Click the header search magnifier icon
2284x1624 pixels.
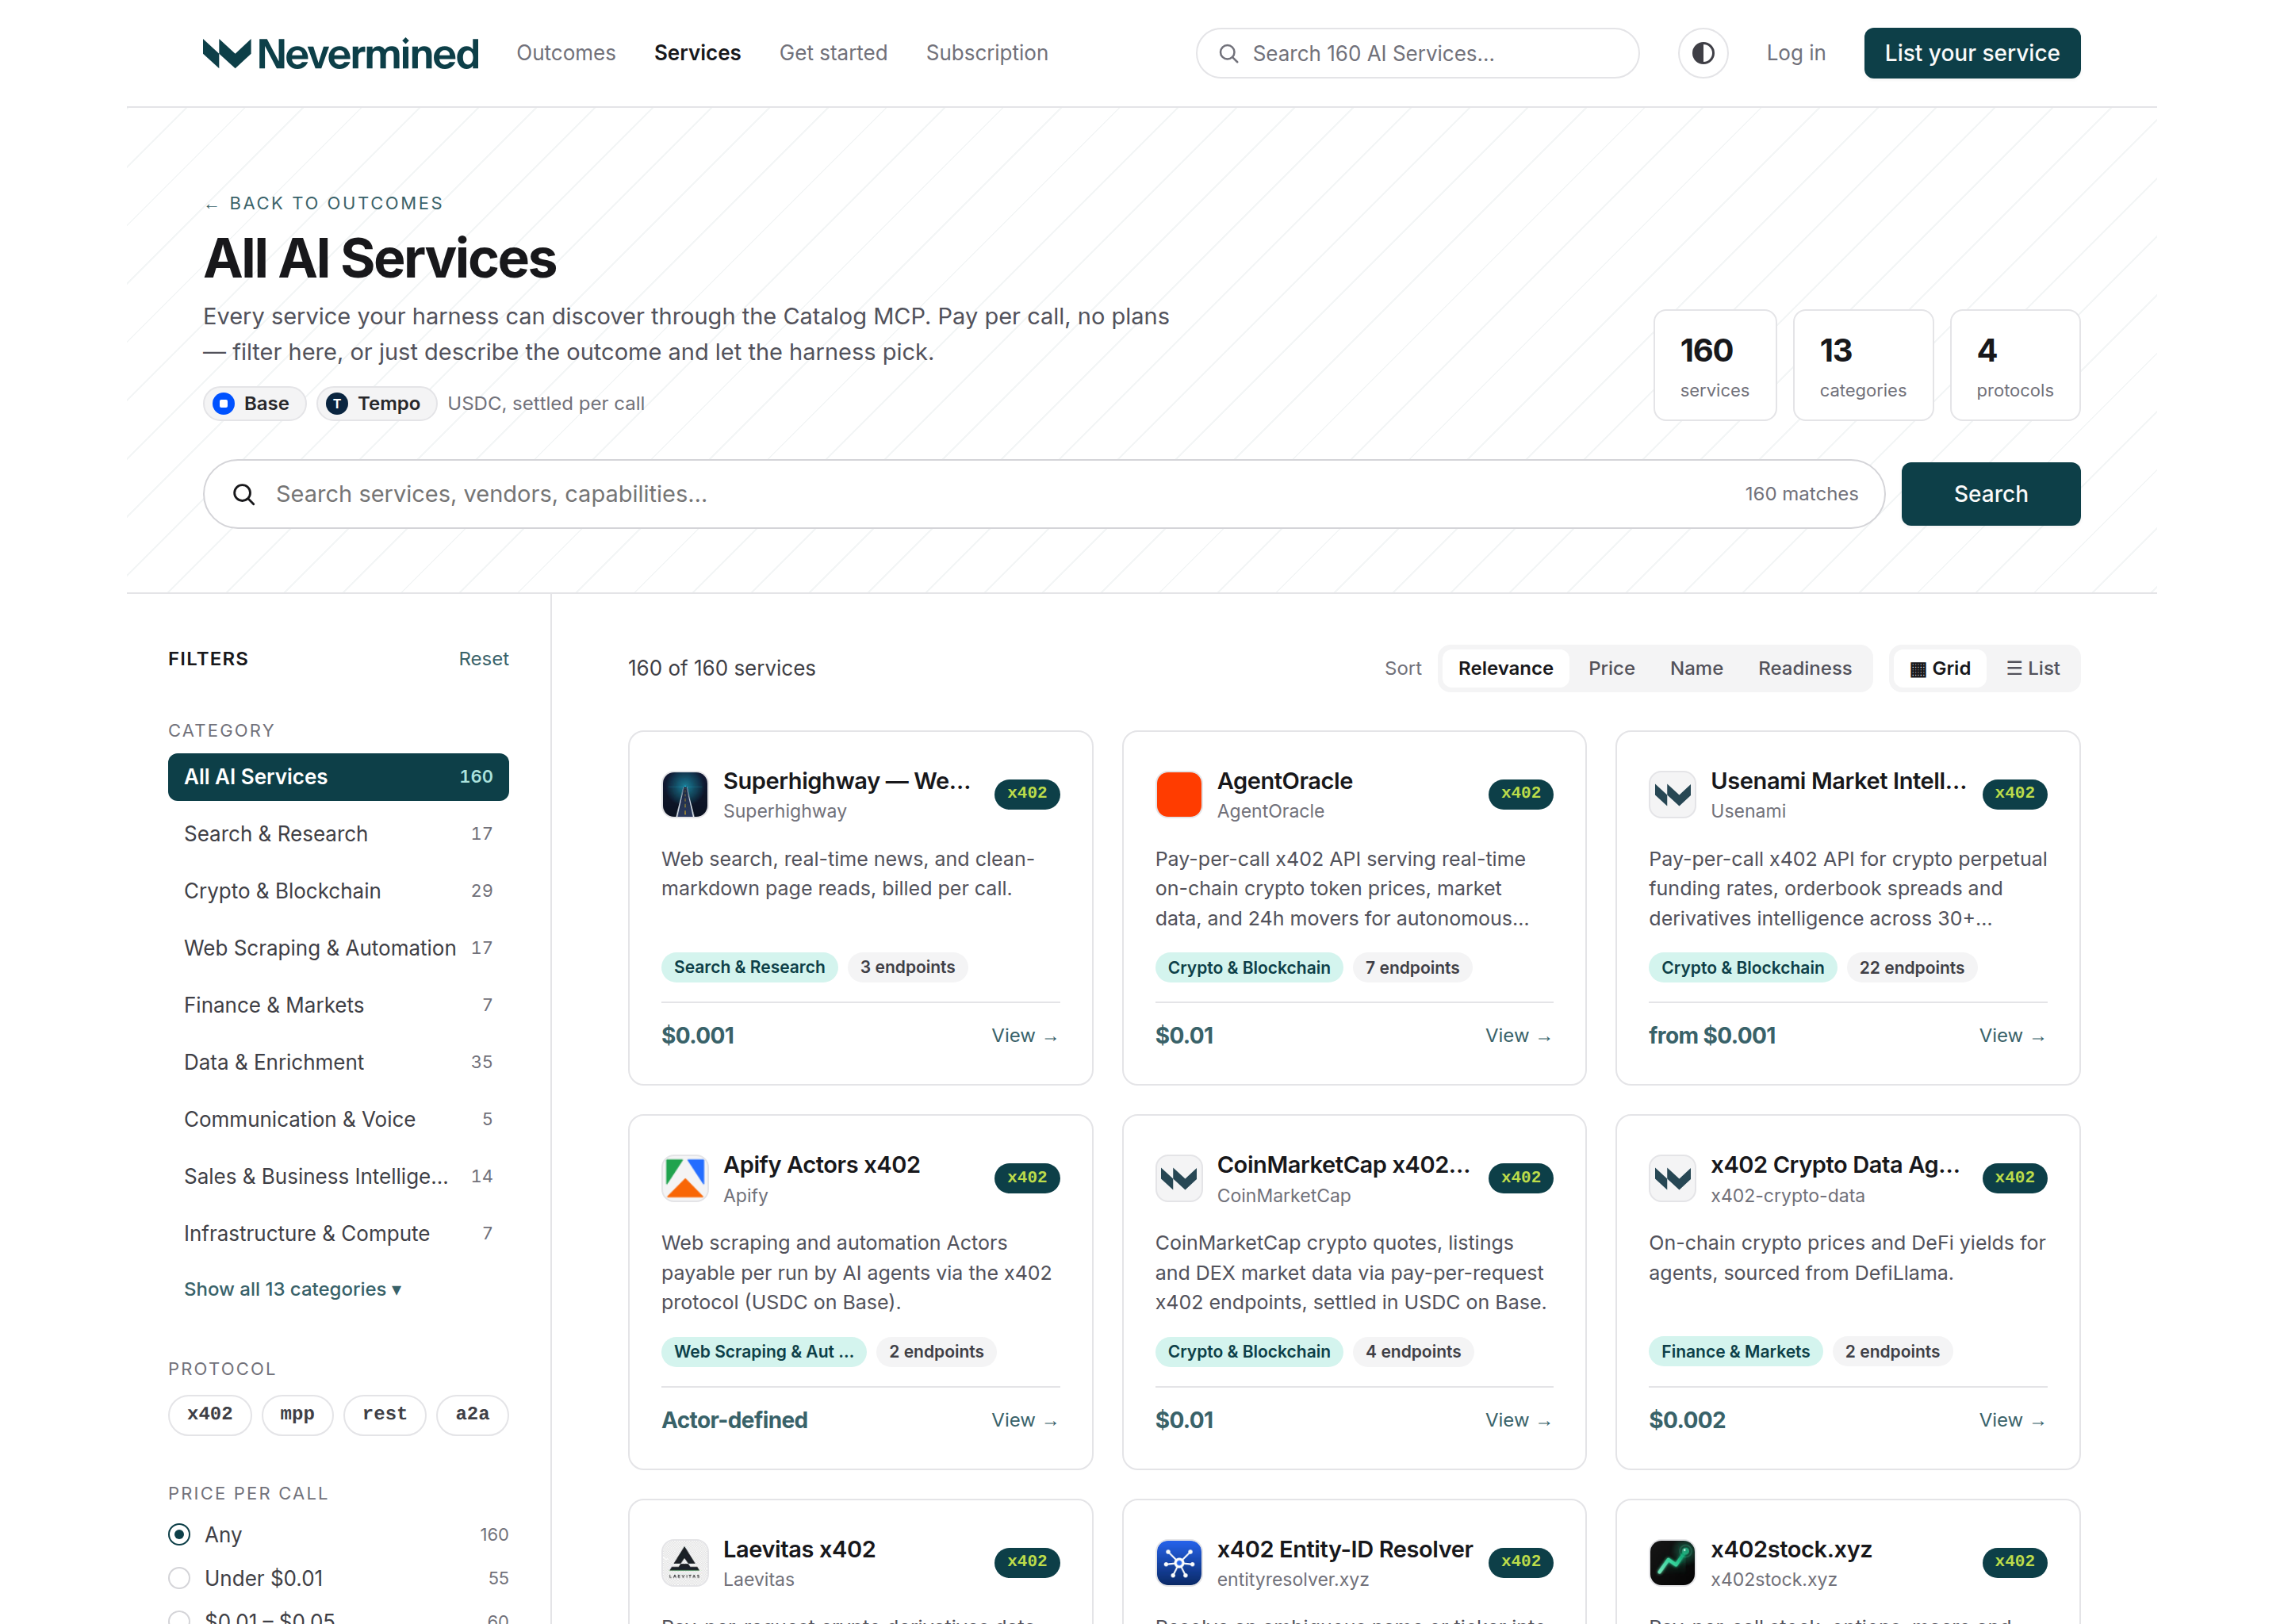[x=1228, y=54]
